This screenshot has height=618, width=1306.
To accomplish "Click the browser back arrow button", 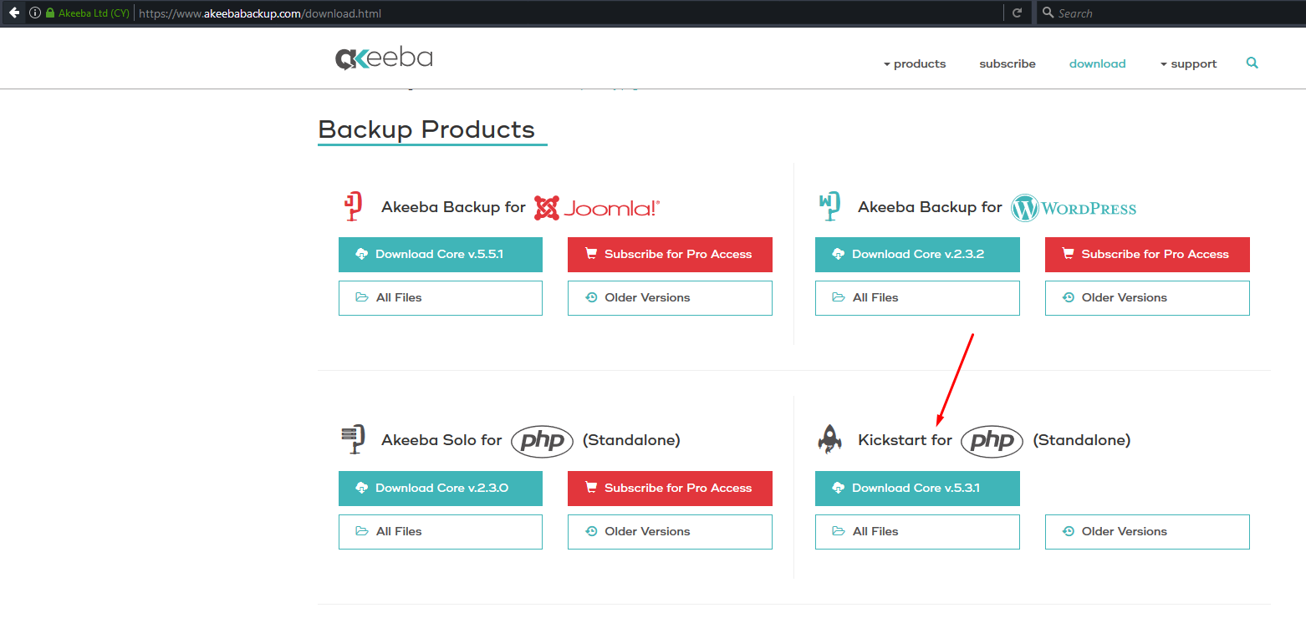I will click(x=13, y=13).
